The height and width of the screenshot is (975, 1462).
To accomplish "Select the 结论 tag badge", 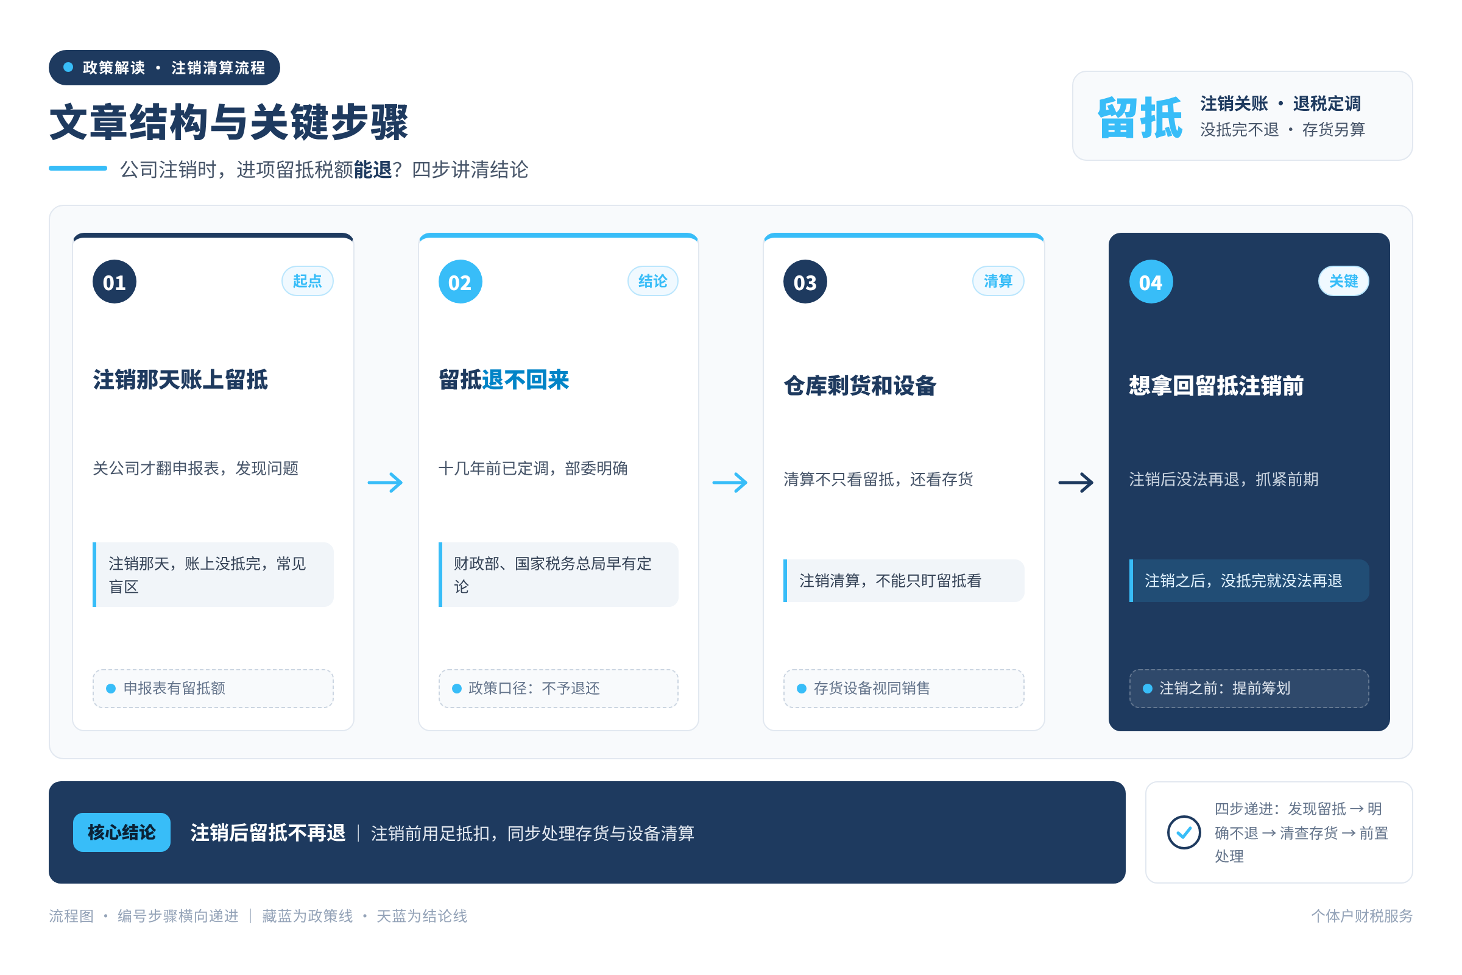I will (652, 281).
